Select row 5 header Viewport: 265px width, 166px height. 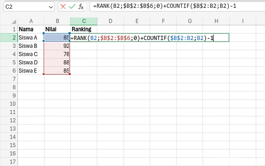[9, 62]
